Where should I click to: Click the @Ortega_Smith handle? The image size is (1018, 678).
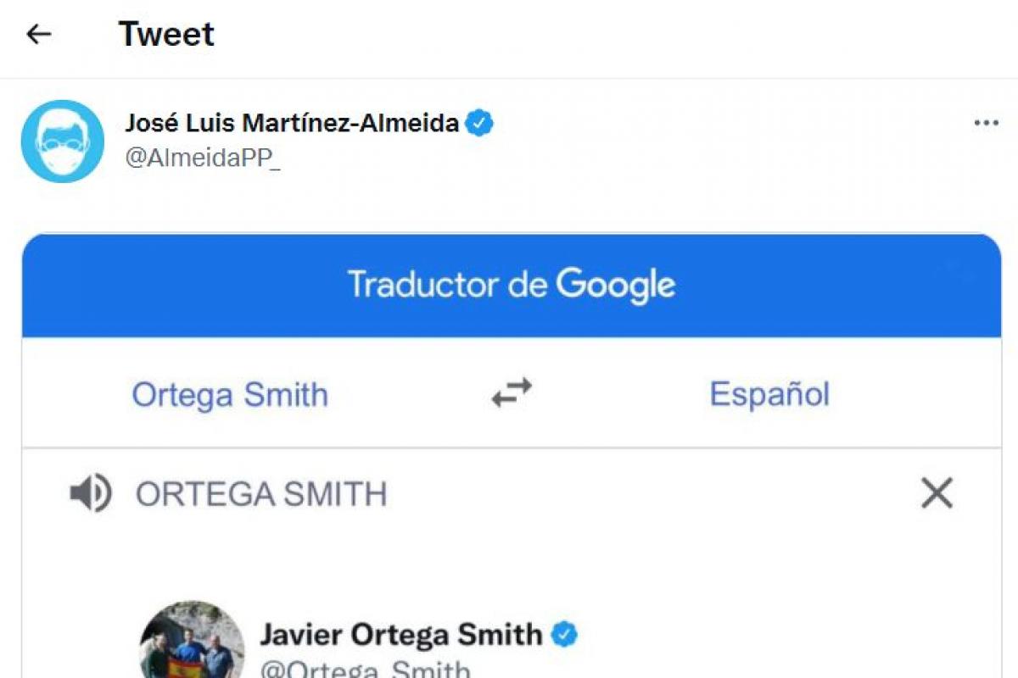pos(365,670)
